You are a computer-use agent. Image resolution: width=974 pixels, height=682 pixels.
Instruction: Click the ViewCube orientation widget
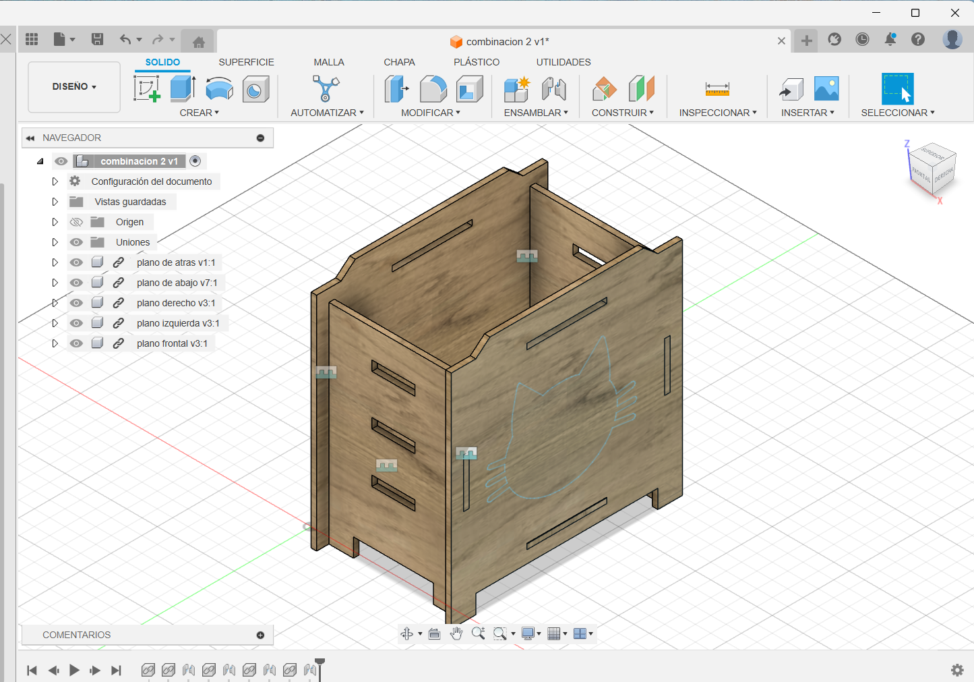click(932, 171)
